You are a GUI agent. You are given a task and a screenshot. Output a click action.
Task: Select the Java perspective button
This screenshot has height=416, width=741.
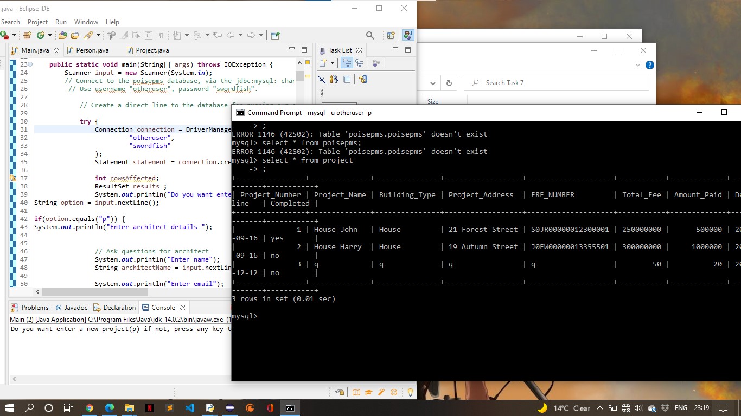[x=407, y=35]
